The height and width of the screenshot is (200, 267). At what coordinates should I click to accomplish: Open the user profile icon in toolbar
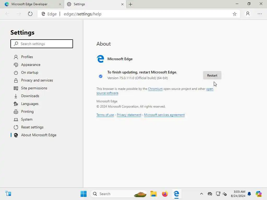(248, 14)
